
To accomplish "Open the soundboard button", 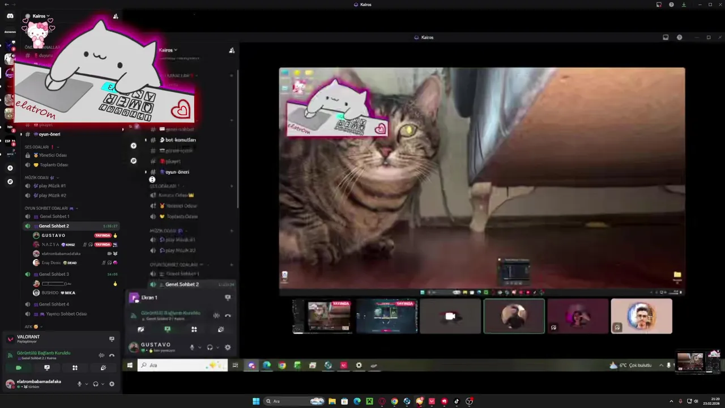I will [x=103, y=368].
